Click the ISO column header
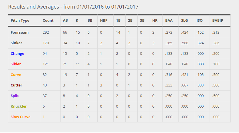This screenshot has width=239, height=133. click(x=200, y=21)
